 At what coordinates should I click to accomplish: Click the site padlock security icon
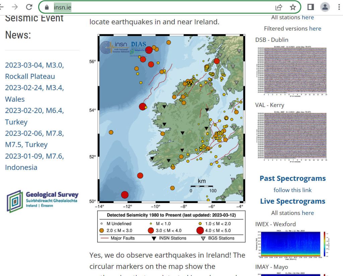(47, 7)
